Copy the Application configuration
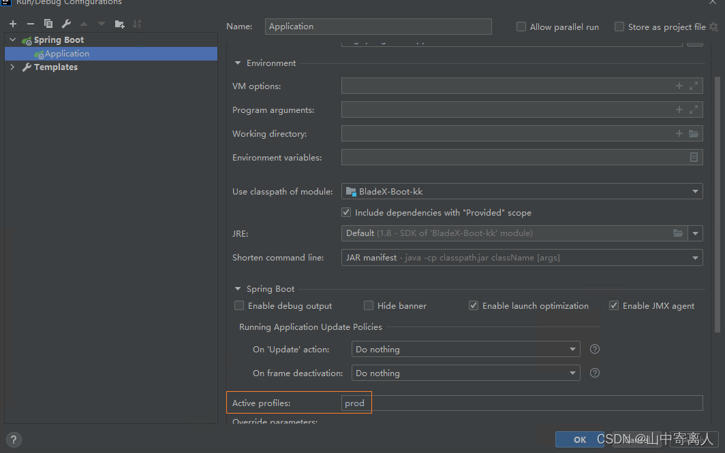This screenshot has height=453, width=725. pyautogui.click(x=48, y=24)
